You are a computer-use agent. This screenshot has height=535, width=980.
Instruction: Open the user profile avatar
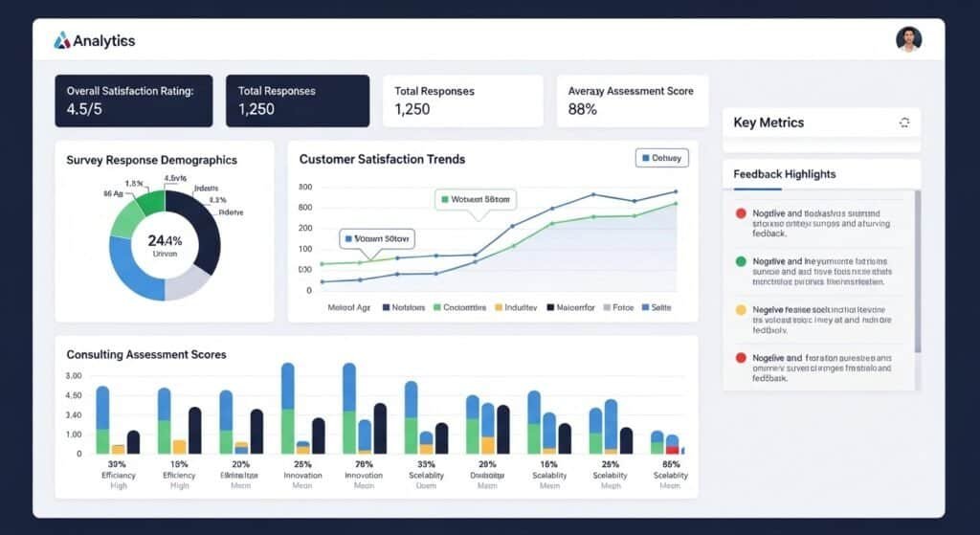pos(908,38)
